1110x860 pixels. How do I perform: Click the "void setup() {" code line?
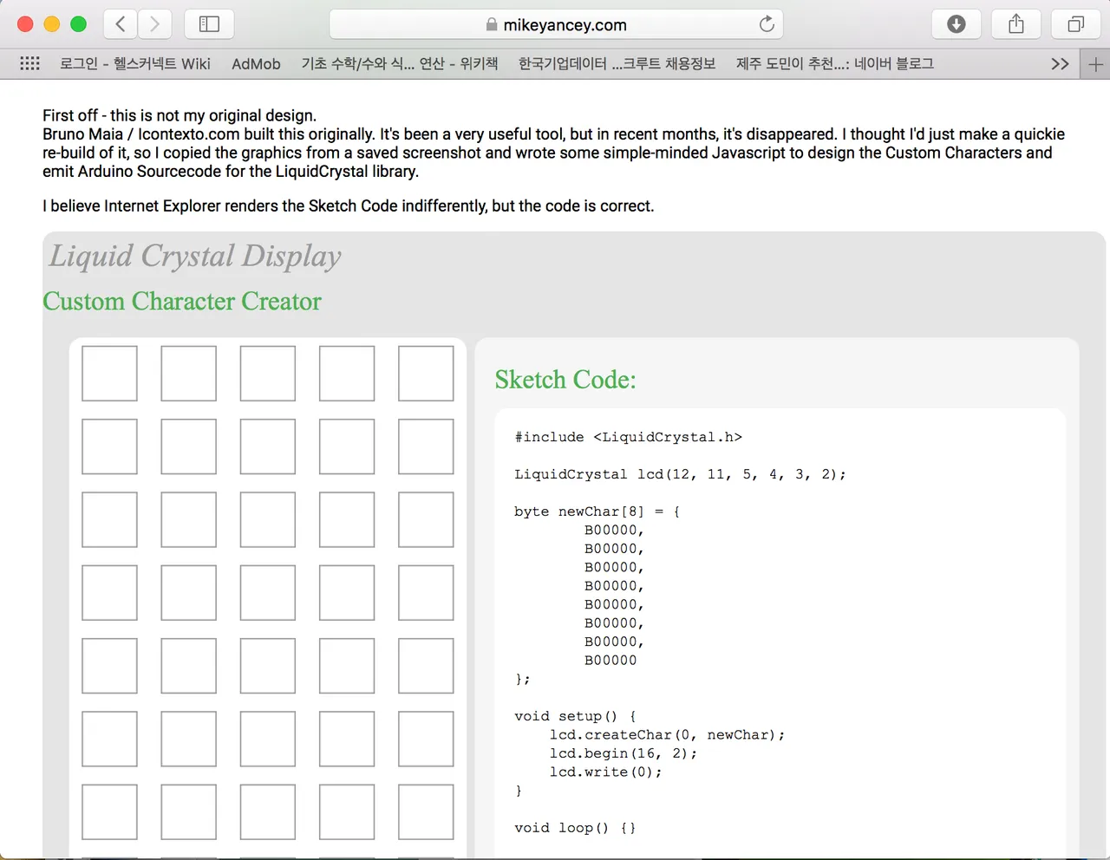click(575, 716)
